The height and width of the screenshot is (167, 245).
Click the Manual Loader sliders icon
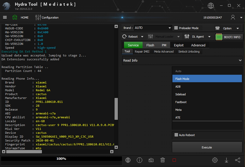pyautogui.click(x=151, y=37)
